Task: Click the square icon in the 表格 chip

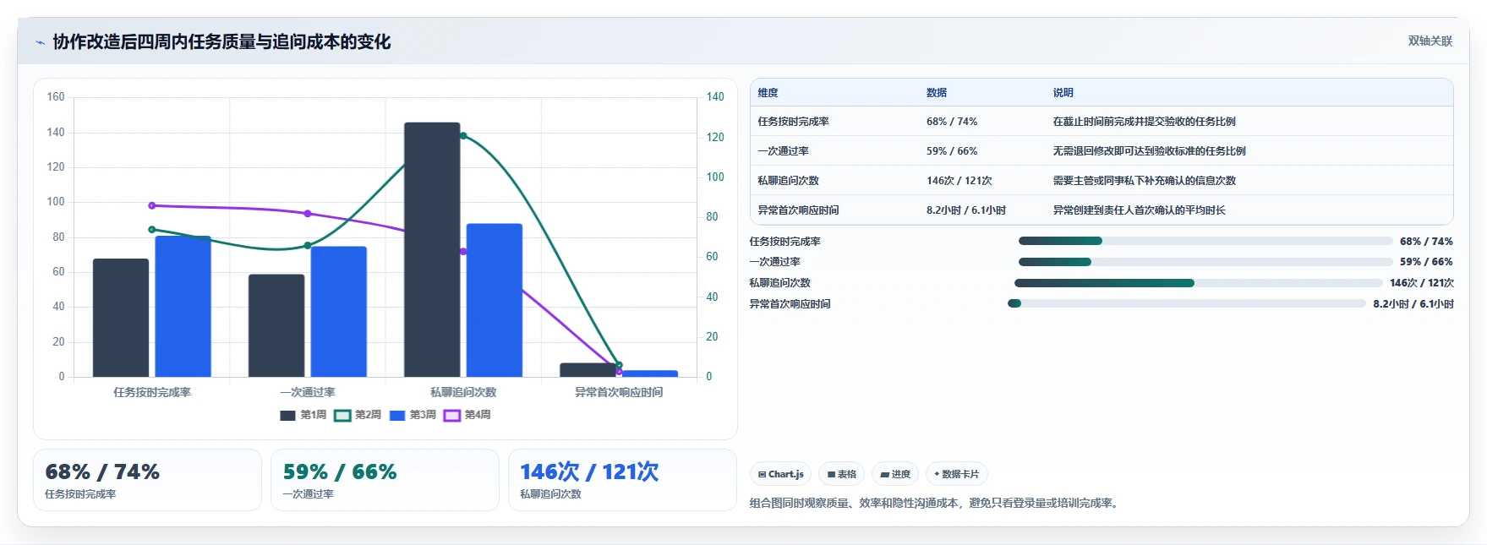Action: (x=831, y=475)
